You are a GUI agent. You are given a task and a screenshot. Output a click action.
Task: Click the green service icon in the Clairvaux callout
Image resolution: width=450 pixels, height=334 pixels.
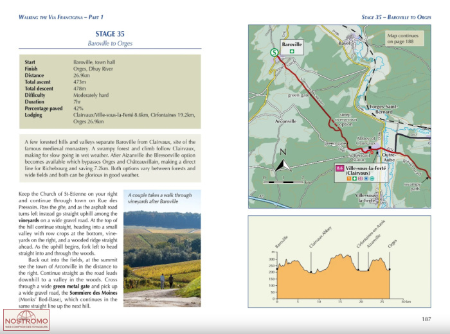355,179
